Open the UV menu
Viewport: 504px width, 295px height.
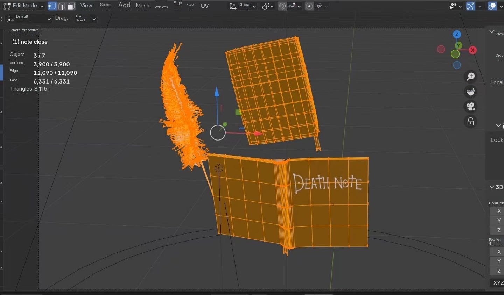point(205,6)
